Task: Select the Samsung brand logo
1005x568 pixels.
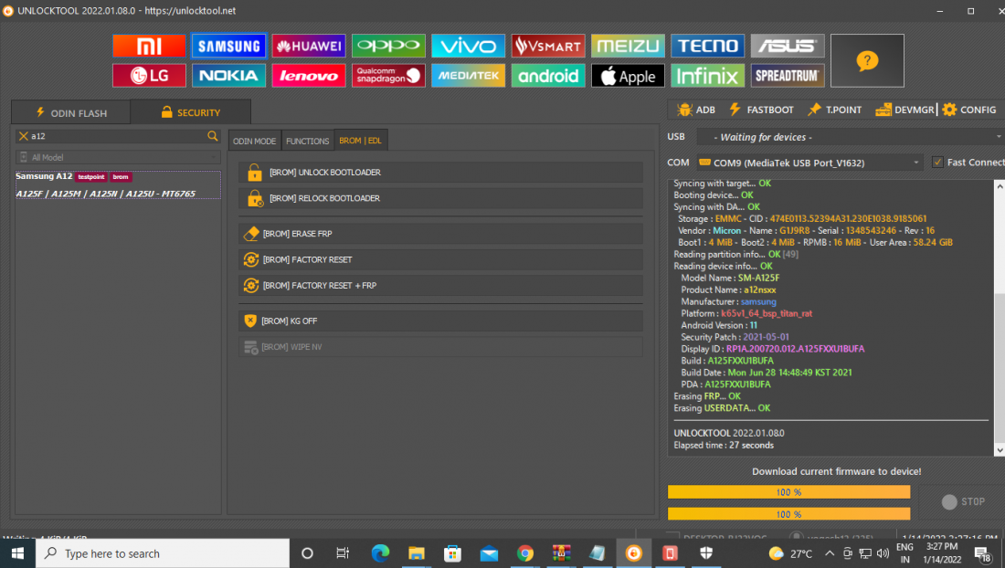Action: (x=228, y=46)
